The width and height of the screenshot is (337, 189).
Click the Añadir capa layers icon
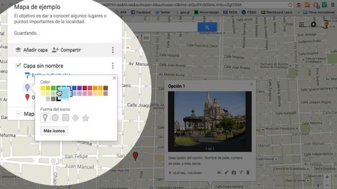pyautogui.click(x=18, y=50)
